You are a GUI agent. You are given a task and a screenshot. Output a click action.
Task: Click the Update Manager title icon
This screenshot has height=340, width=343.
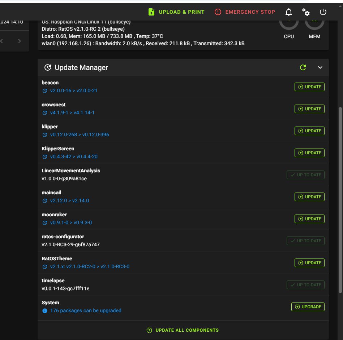pyautogui.click(x=48, y=67)
